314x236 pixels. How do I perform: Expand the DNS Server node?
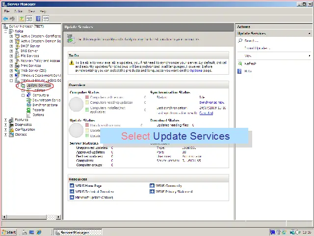pos(11,51)
